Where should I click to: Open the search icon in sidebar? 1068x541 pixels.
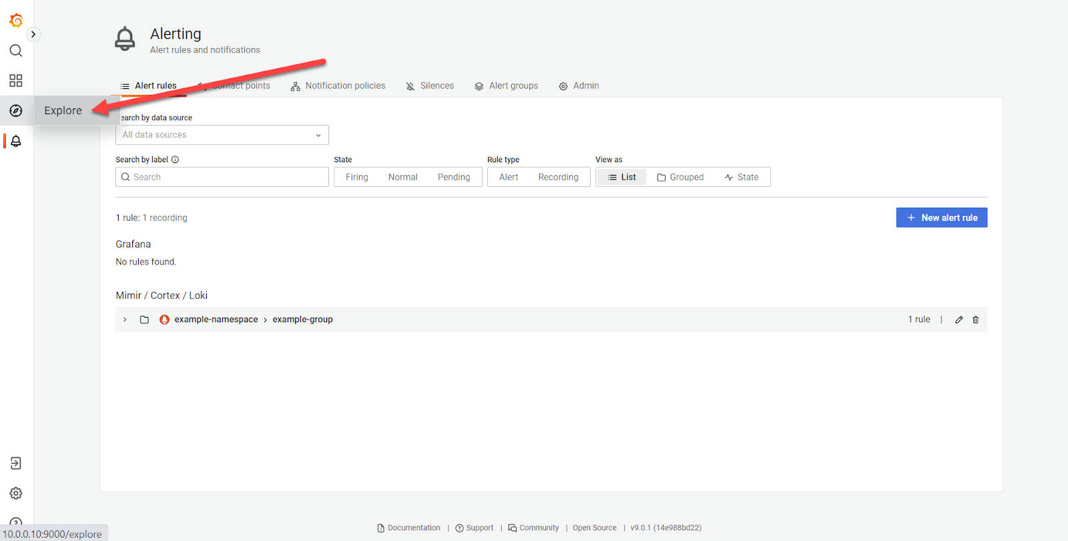16,51
